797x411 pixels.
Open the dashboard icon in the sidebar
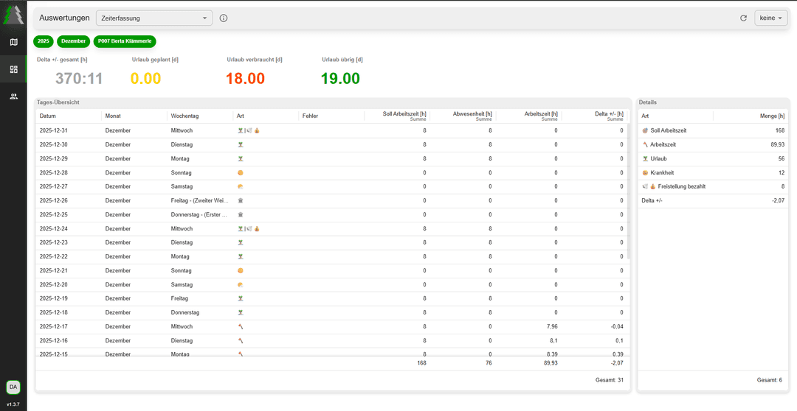tap(13, 69)
